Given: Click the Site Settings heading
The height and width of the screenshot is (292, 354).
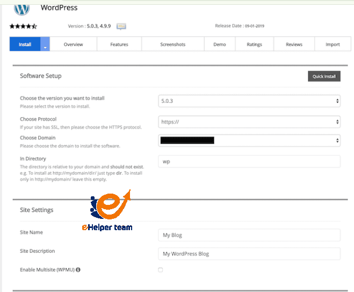Looking at the screenshot, I should [37, 210].
